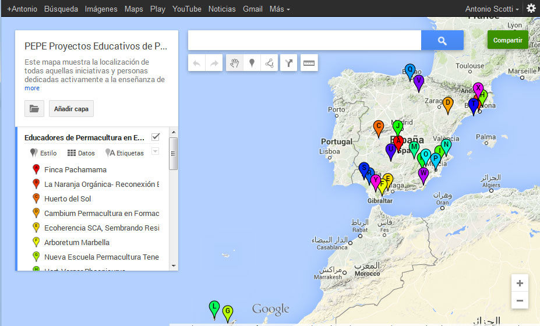Click the undo arrow in the map toolbar
Viewport: 540px width, 326px height.
tap(197, 63)
